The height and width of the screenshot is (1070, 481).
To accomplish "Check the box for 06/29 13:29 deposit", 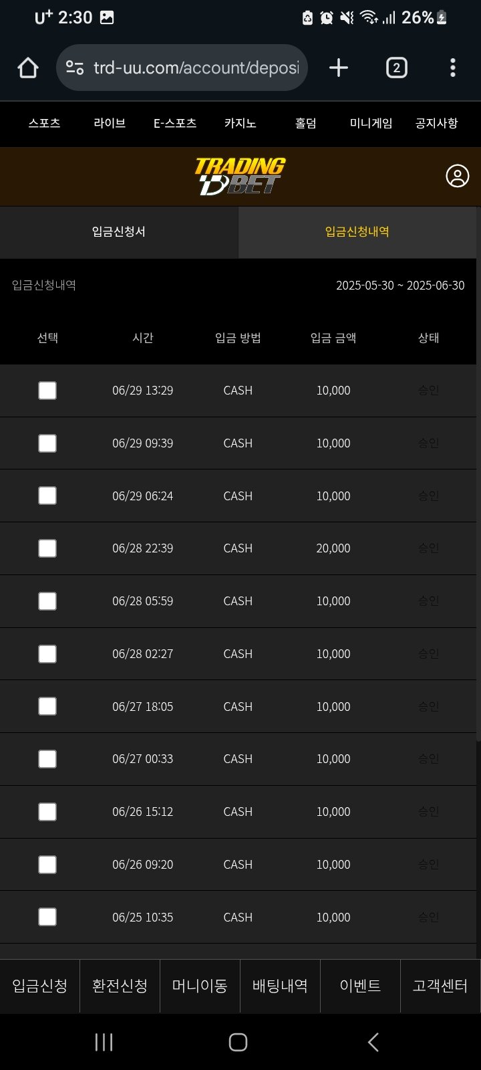I will click(47, 391).
